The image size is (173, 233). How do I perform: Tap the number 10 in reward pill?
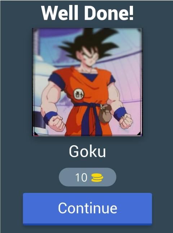pyautogui.click(x=81, y=177)
